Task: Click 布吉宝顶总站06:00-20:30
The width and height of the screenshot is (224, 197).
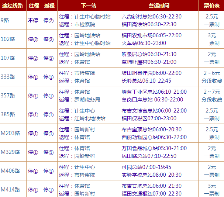Action: click(152, 129)
